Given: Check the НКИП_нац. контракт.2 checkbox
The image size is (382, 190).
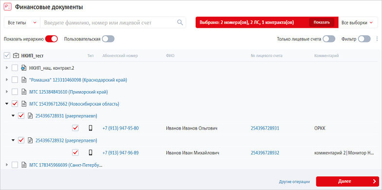Looking at the screenshot, I should tap(15, 68).
